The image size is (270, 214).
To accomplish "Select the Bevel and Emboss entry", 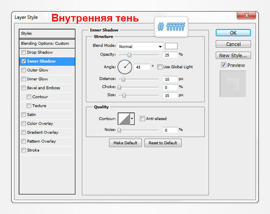I will [x=43, y=88].
